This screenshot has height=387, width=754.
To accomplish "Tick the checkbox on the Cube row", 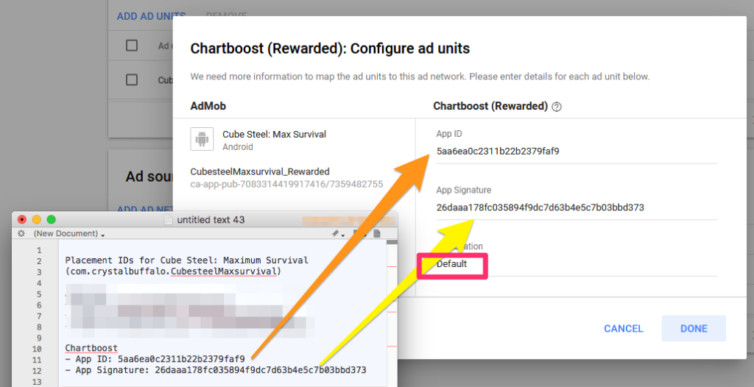I will 132,79.
